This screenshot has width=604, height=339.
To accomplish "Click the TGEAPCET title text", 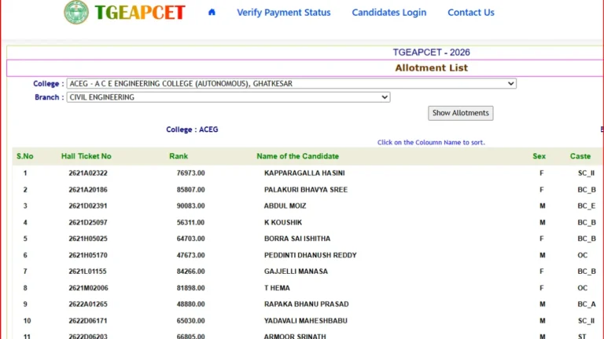I will pyautogui.click(x=140, y=13).
